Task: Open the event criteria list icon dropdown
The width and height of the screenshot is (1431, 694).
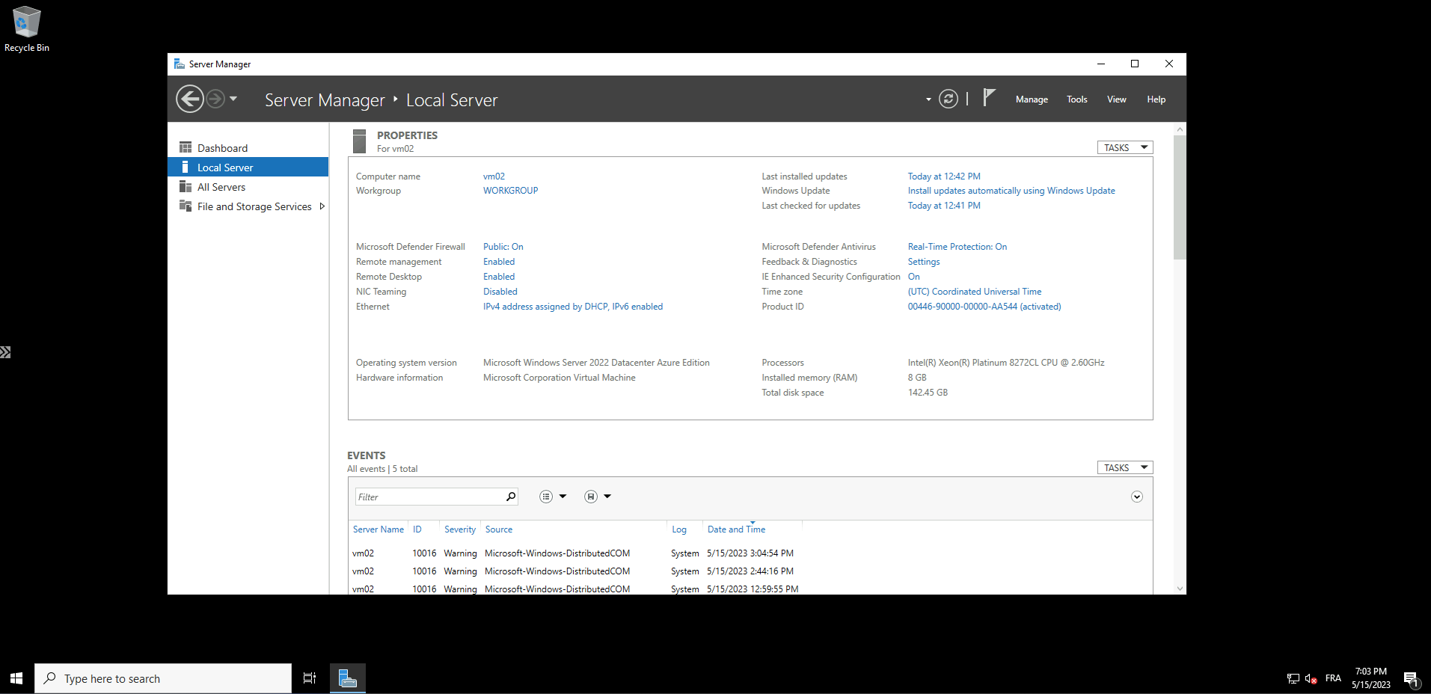Action: click(553, 497)
